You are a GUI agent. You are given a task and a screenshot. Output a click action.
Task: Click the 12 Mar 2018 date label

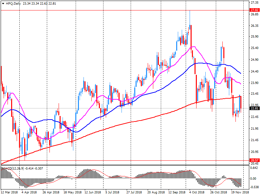(9, 192)
